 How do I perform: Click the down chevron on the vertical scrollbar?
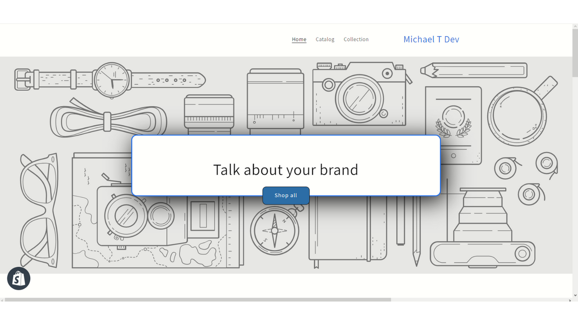(574, 296)
